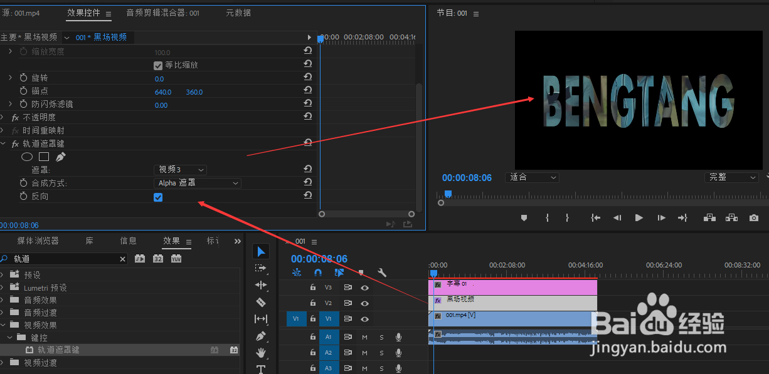Switch to 音频剪辑混合器 tab
Image resolution: width=769 pixels, height=374 pixels.
click(162, 13)
